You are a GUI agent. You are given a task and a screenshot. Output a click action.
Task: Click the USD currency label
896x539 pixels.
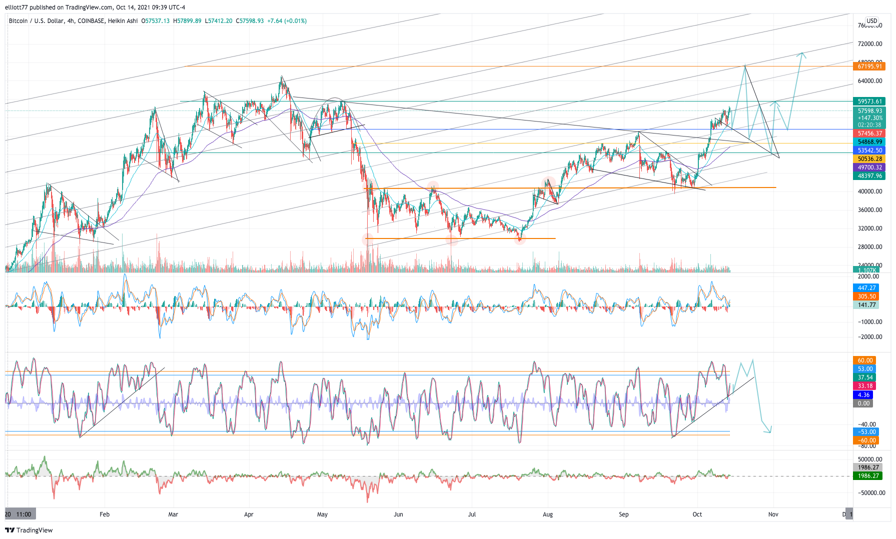[x=872, y=21]
